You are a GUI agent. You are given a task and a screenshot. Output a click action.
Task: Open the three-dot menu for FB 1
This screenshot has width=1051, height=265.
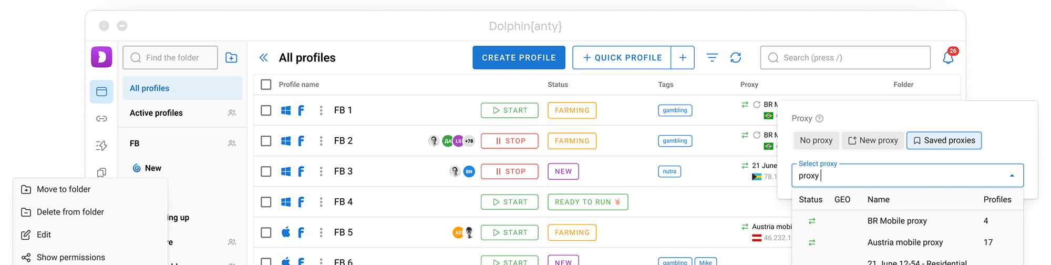[321, 110]
